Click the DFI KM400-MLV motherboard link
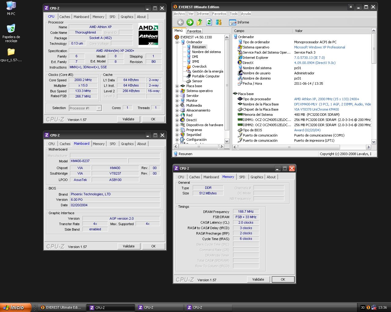The image size is (391, 312). [333, 104]
